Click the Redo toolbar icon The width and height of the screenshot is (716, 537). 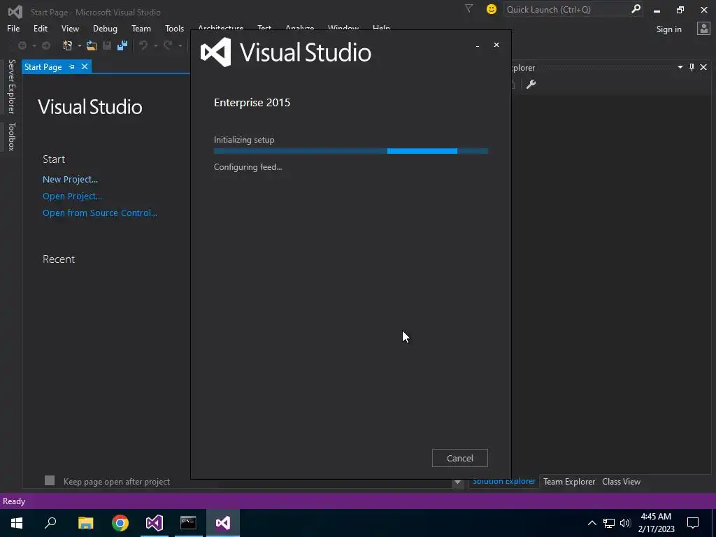click(168, 45)
